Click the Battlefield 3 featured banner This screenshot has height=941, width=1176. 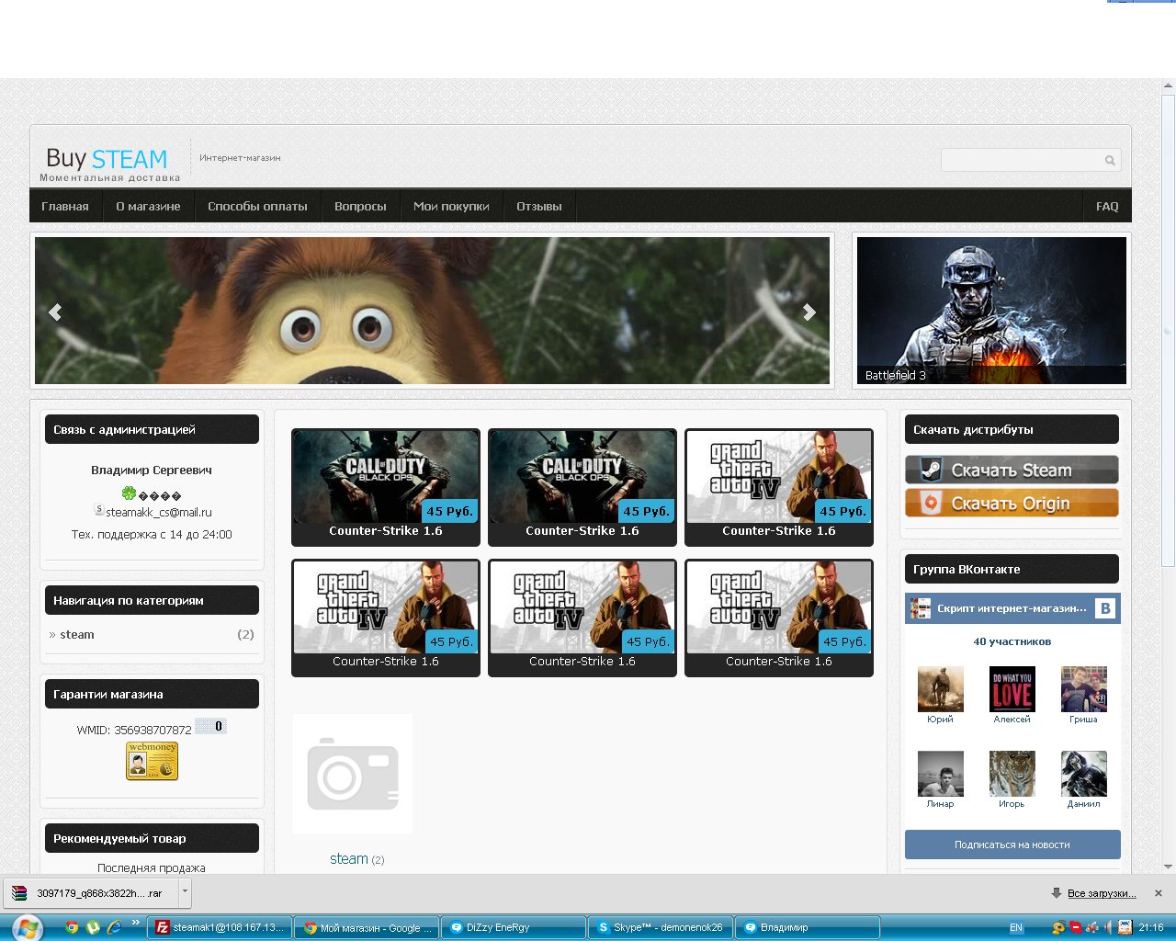(991, 311)
